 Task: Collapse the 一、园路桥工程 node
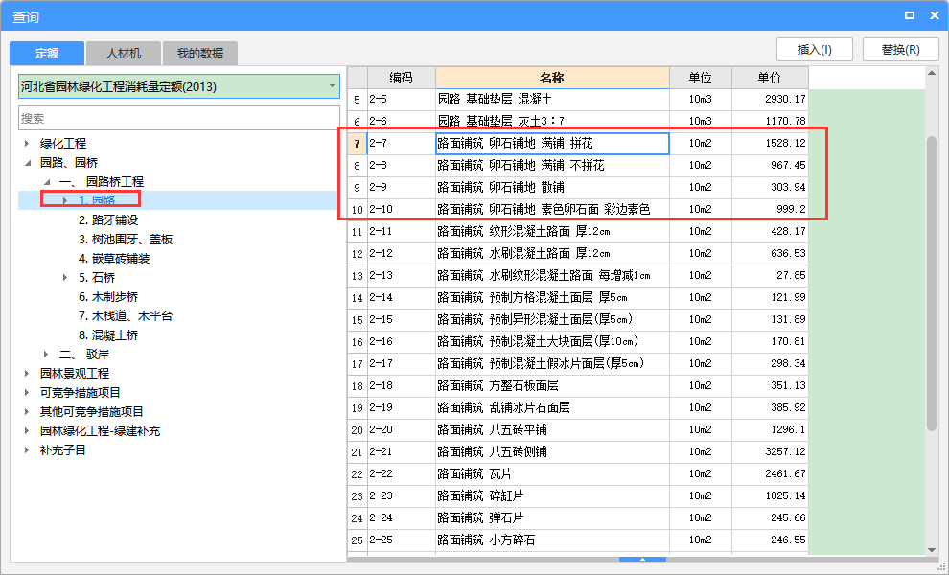coord(47,181)
